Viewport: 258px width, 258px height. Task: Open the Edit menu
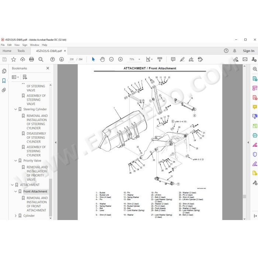tap(9, 45)
